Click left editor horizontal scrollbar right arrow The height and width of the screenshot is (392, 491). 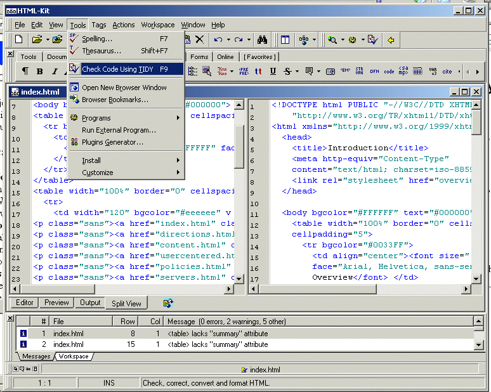[229, 289]
